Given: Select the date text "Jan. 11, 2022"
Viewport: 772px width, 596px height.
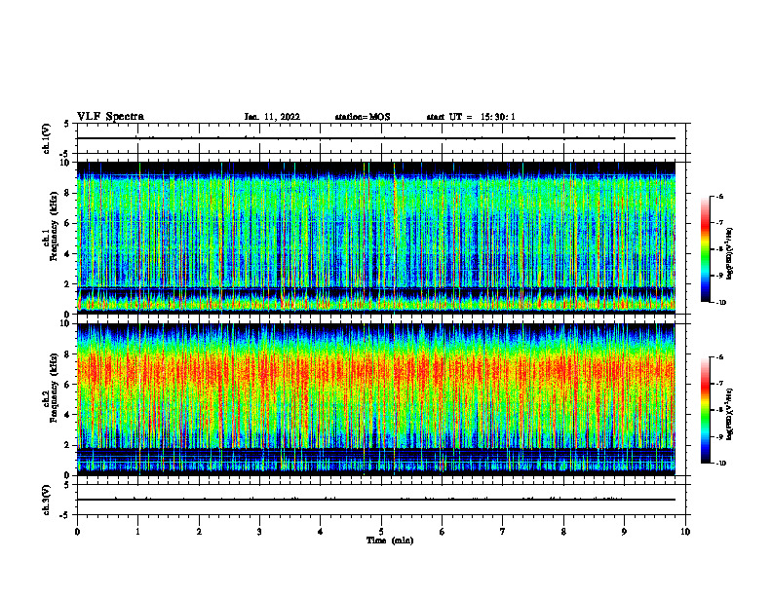Looking at the screenshot, I should (272, 117).
